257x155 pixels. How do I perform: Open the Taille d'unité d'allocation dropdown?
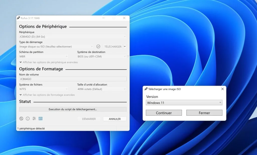(102, 89)
